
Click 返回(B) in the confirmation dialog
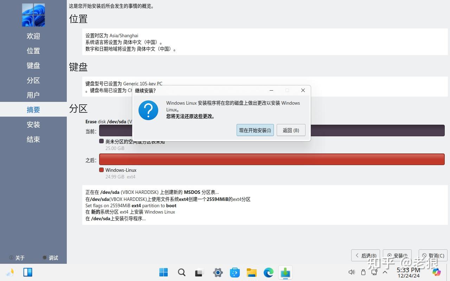coord(291,130)
